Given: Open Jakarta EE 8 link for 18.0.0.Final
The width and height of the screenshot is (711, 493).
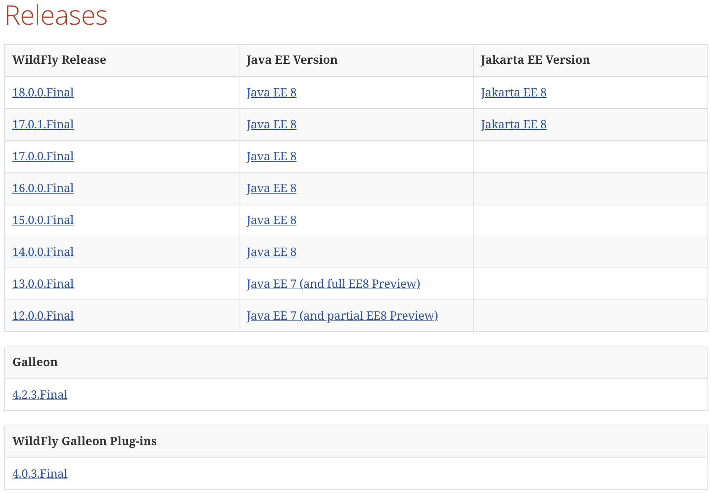Looking at the screenshot, I should (514, 92).
